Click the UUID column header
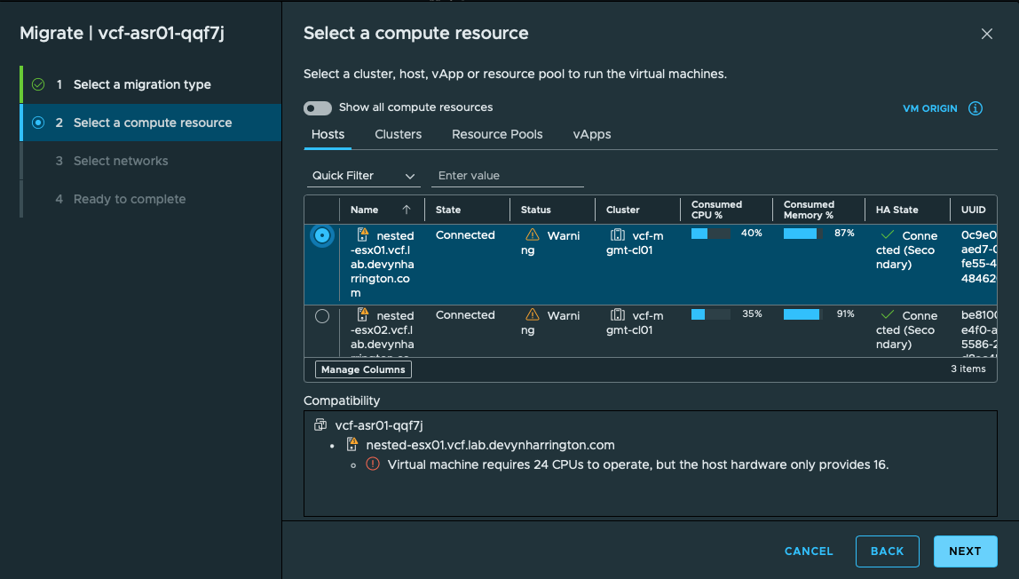Viewport: 1019px width, 579px height. (x=974, y=210)
